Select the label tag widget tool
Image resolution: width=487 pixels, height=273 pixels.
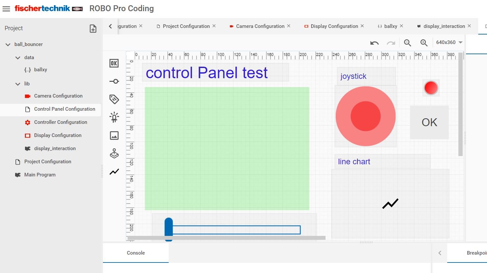point(114,99)
